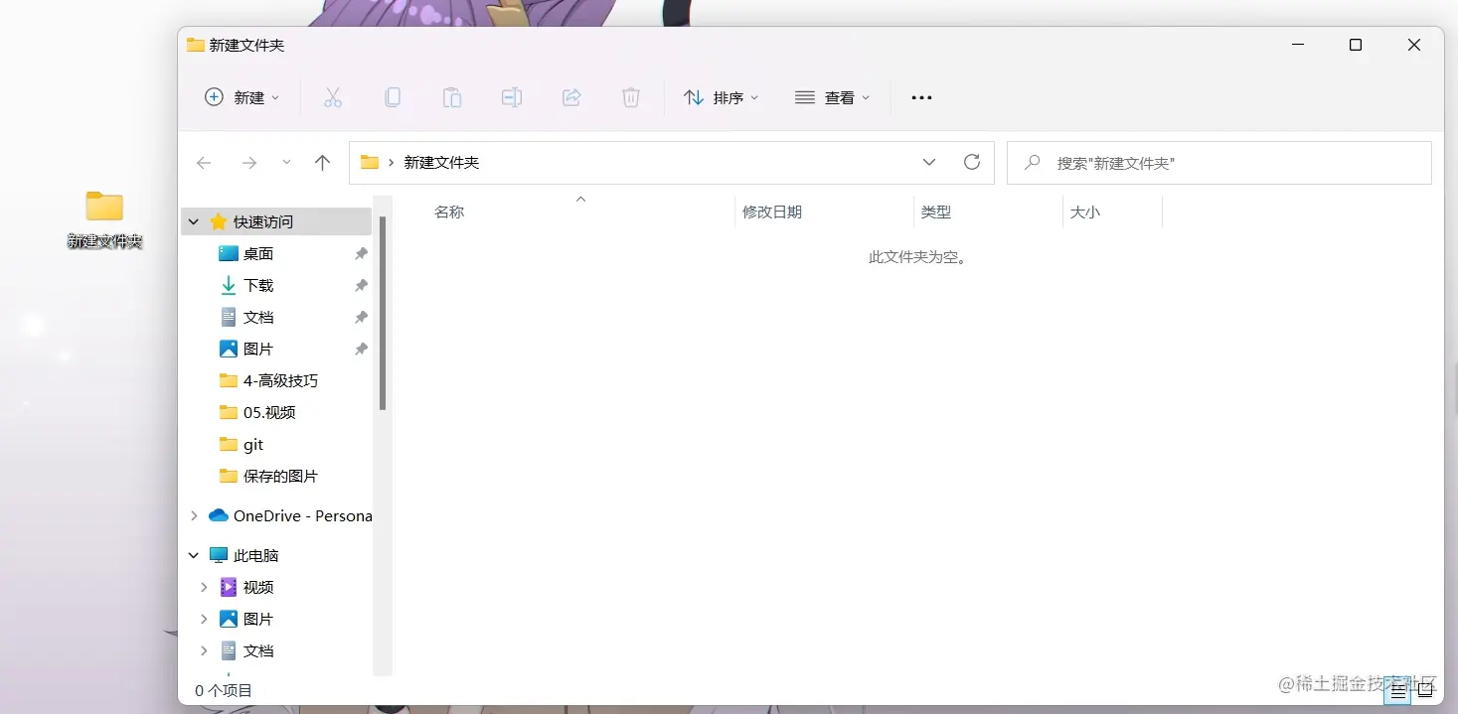
Task: Select the Copy icon in the toolbar
Action: tap(392, 96)
